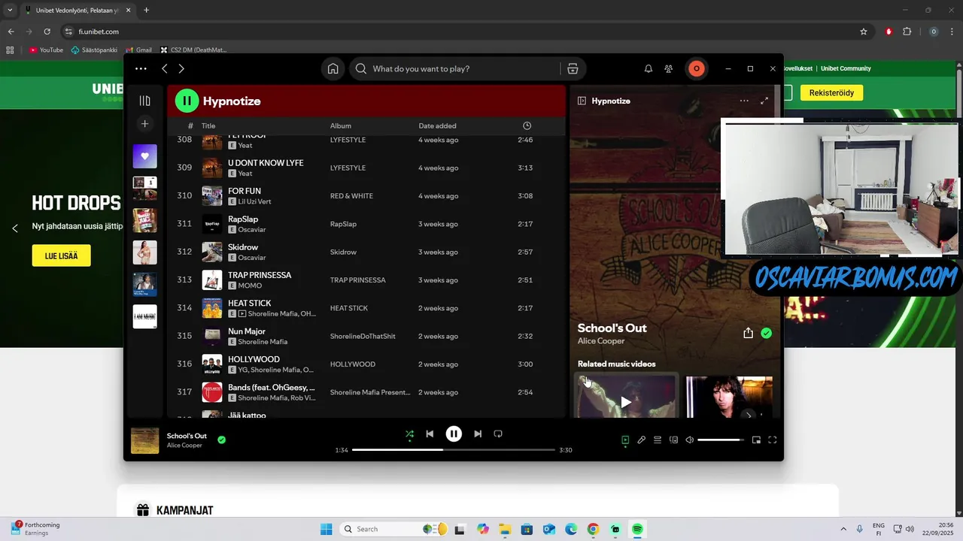The image size is (963, 541).
Task: Toggle shuffle in the player bar
Action: (x=409, y=434)
